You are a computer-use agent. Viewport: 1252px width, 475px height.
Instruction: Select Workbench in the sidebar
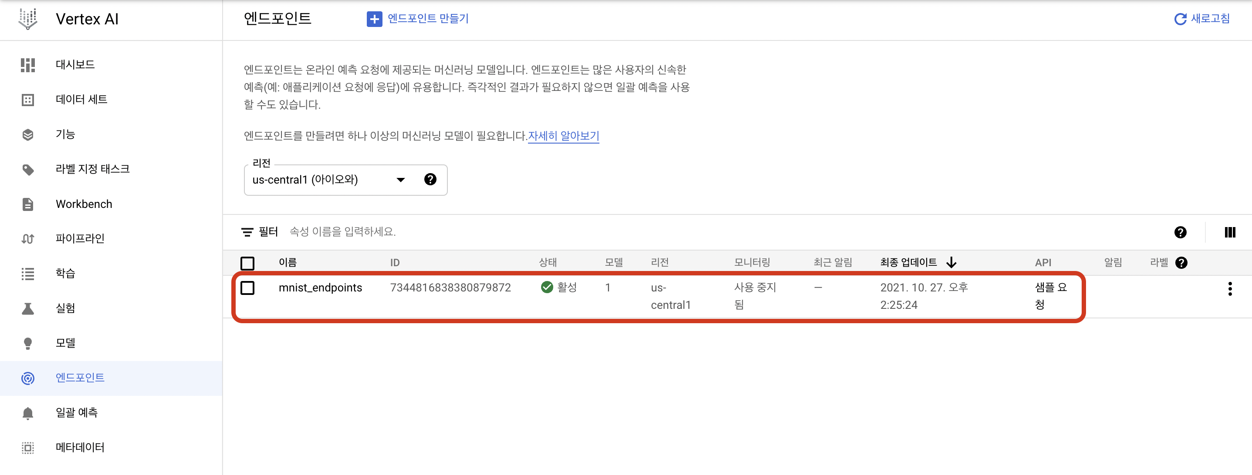coord(84,204)
